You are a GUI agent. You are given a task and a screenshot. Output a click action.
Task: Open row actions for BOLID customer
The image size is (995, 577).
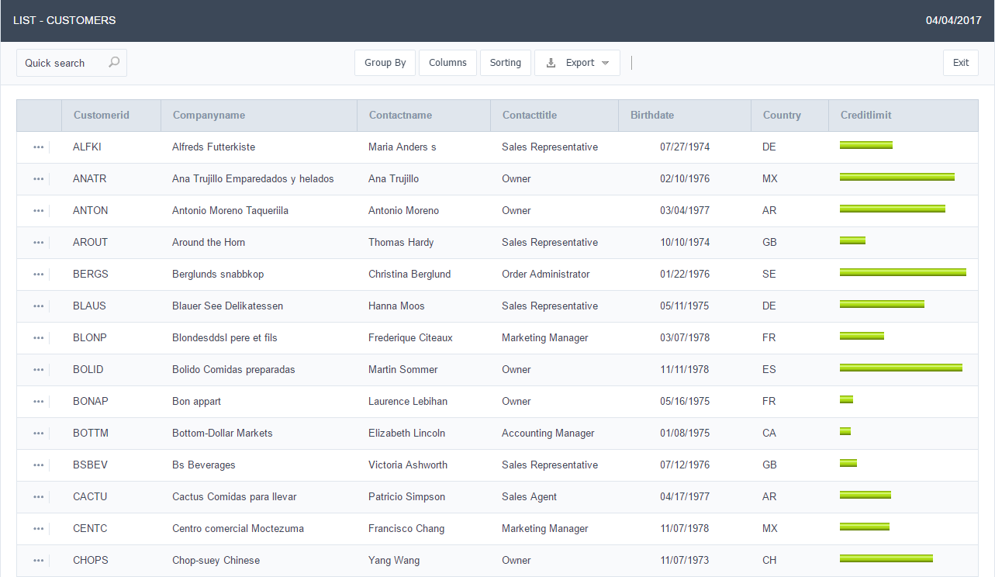pos(39,370)
